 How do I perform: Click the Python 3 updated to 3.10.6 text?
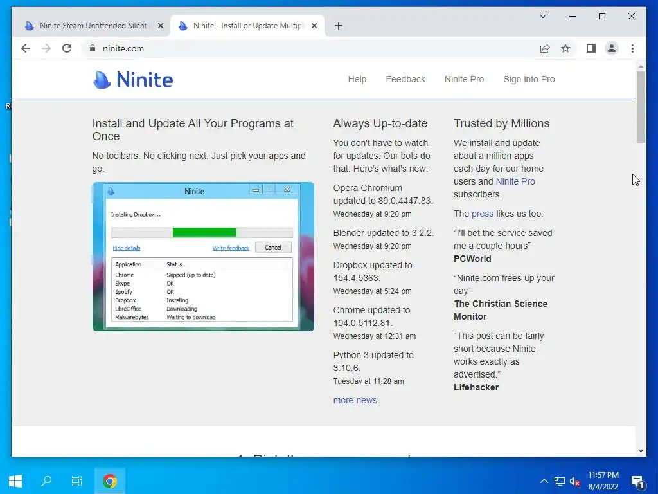point(373,361)
